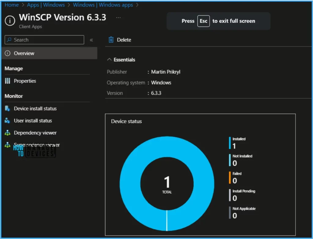313x239 pixels.
Task: Click the Installed legend label
Action: [x=239, y=139]
